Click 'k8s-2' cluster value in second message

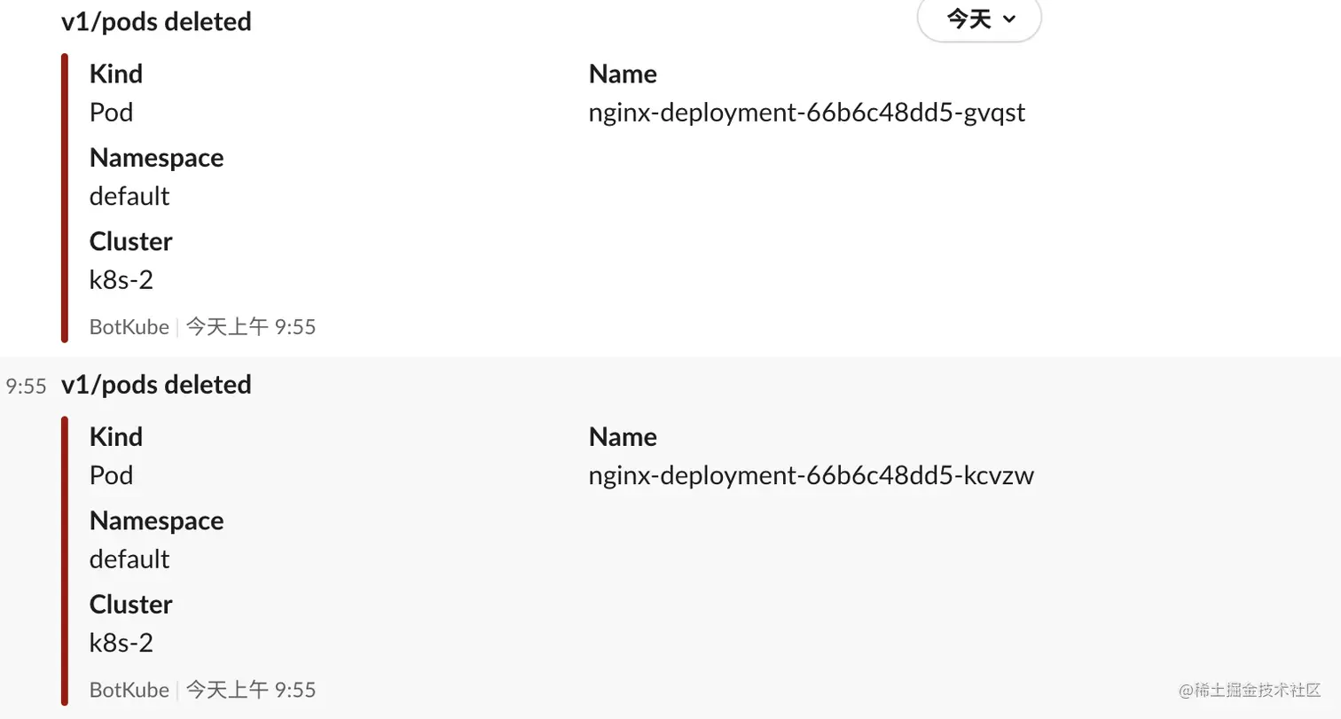click(x=122, y=643)
